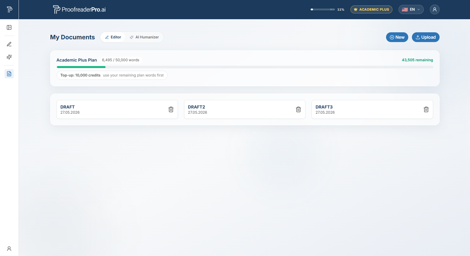Screen dimensions: 470x256
Task: Toggle the sidebar panel expand icon
Action: tap(9, 27)
